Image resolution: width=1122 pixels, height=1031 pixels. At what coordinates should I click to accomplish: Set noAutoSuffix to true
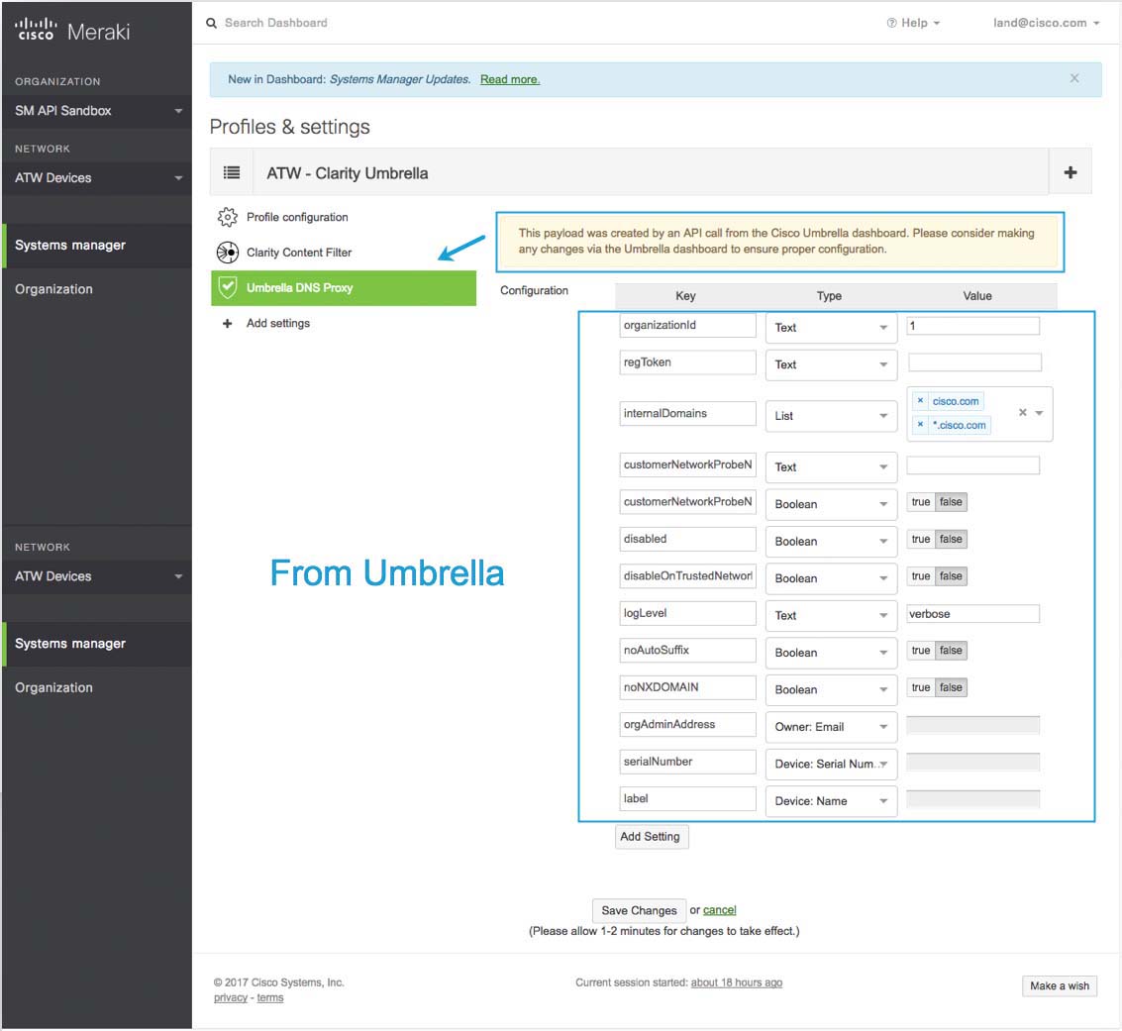click(921, 651)
